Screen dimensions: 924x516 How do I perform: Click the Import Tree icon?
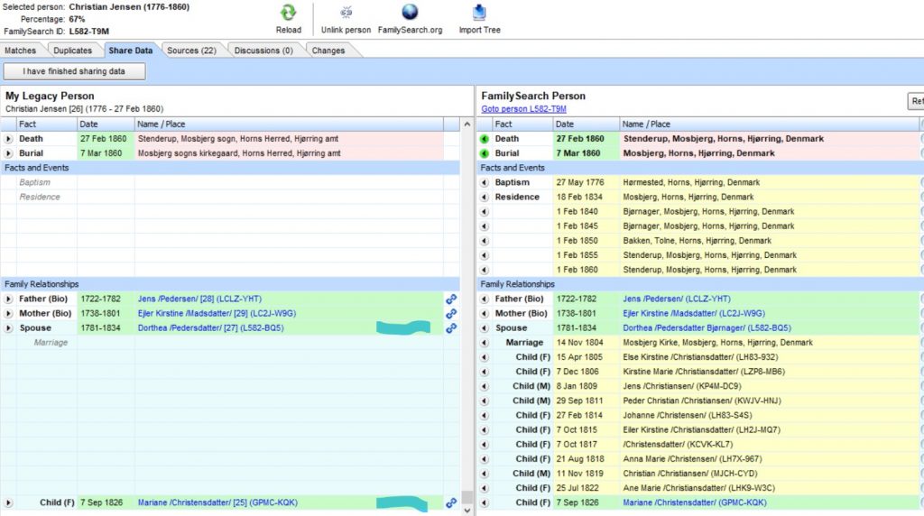click(x=479, y=12)
